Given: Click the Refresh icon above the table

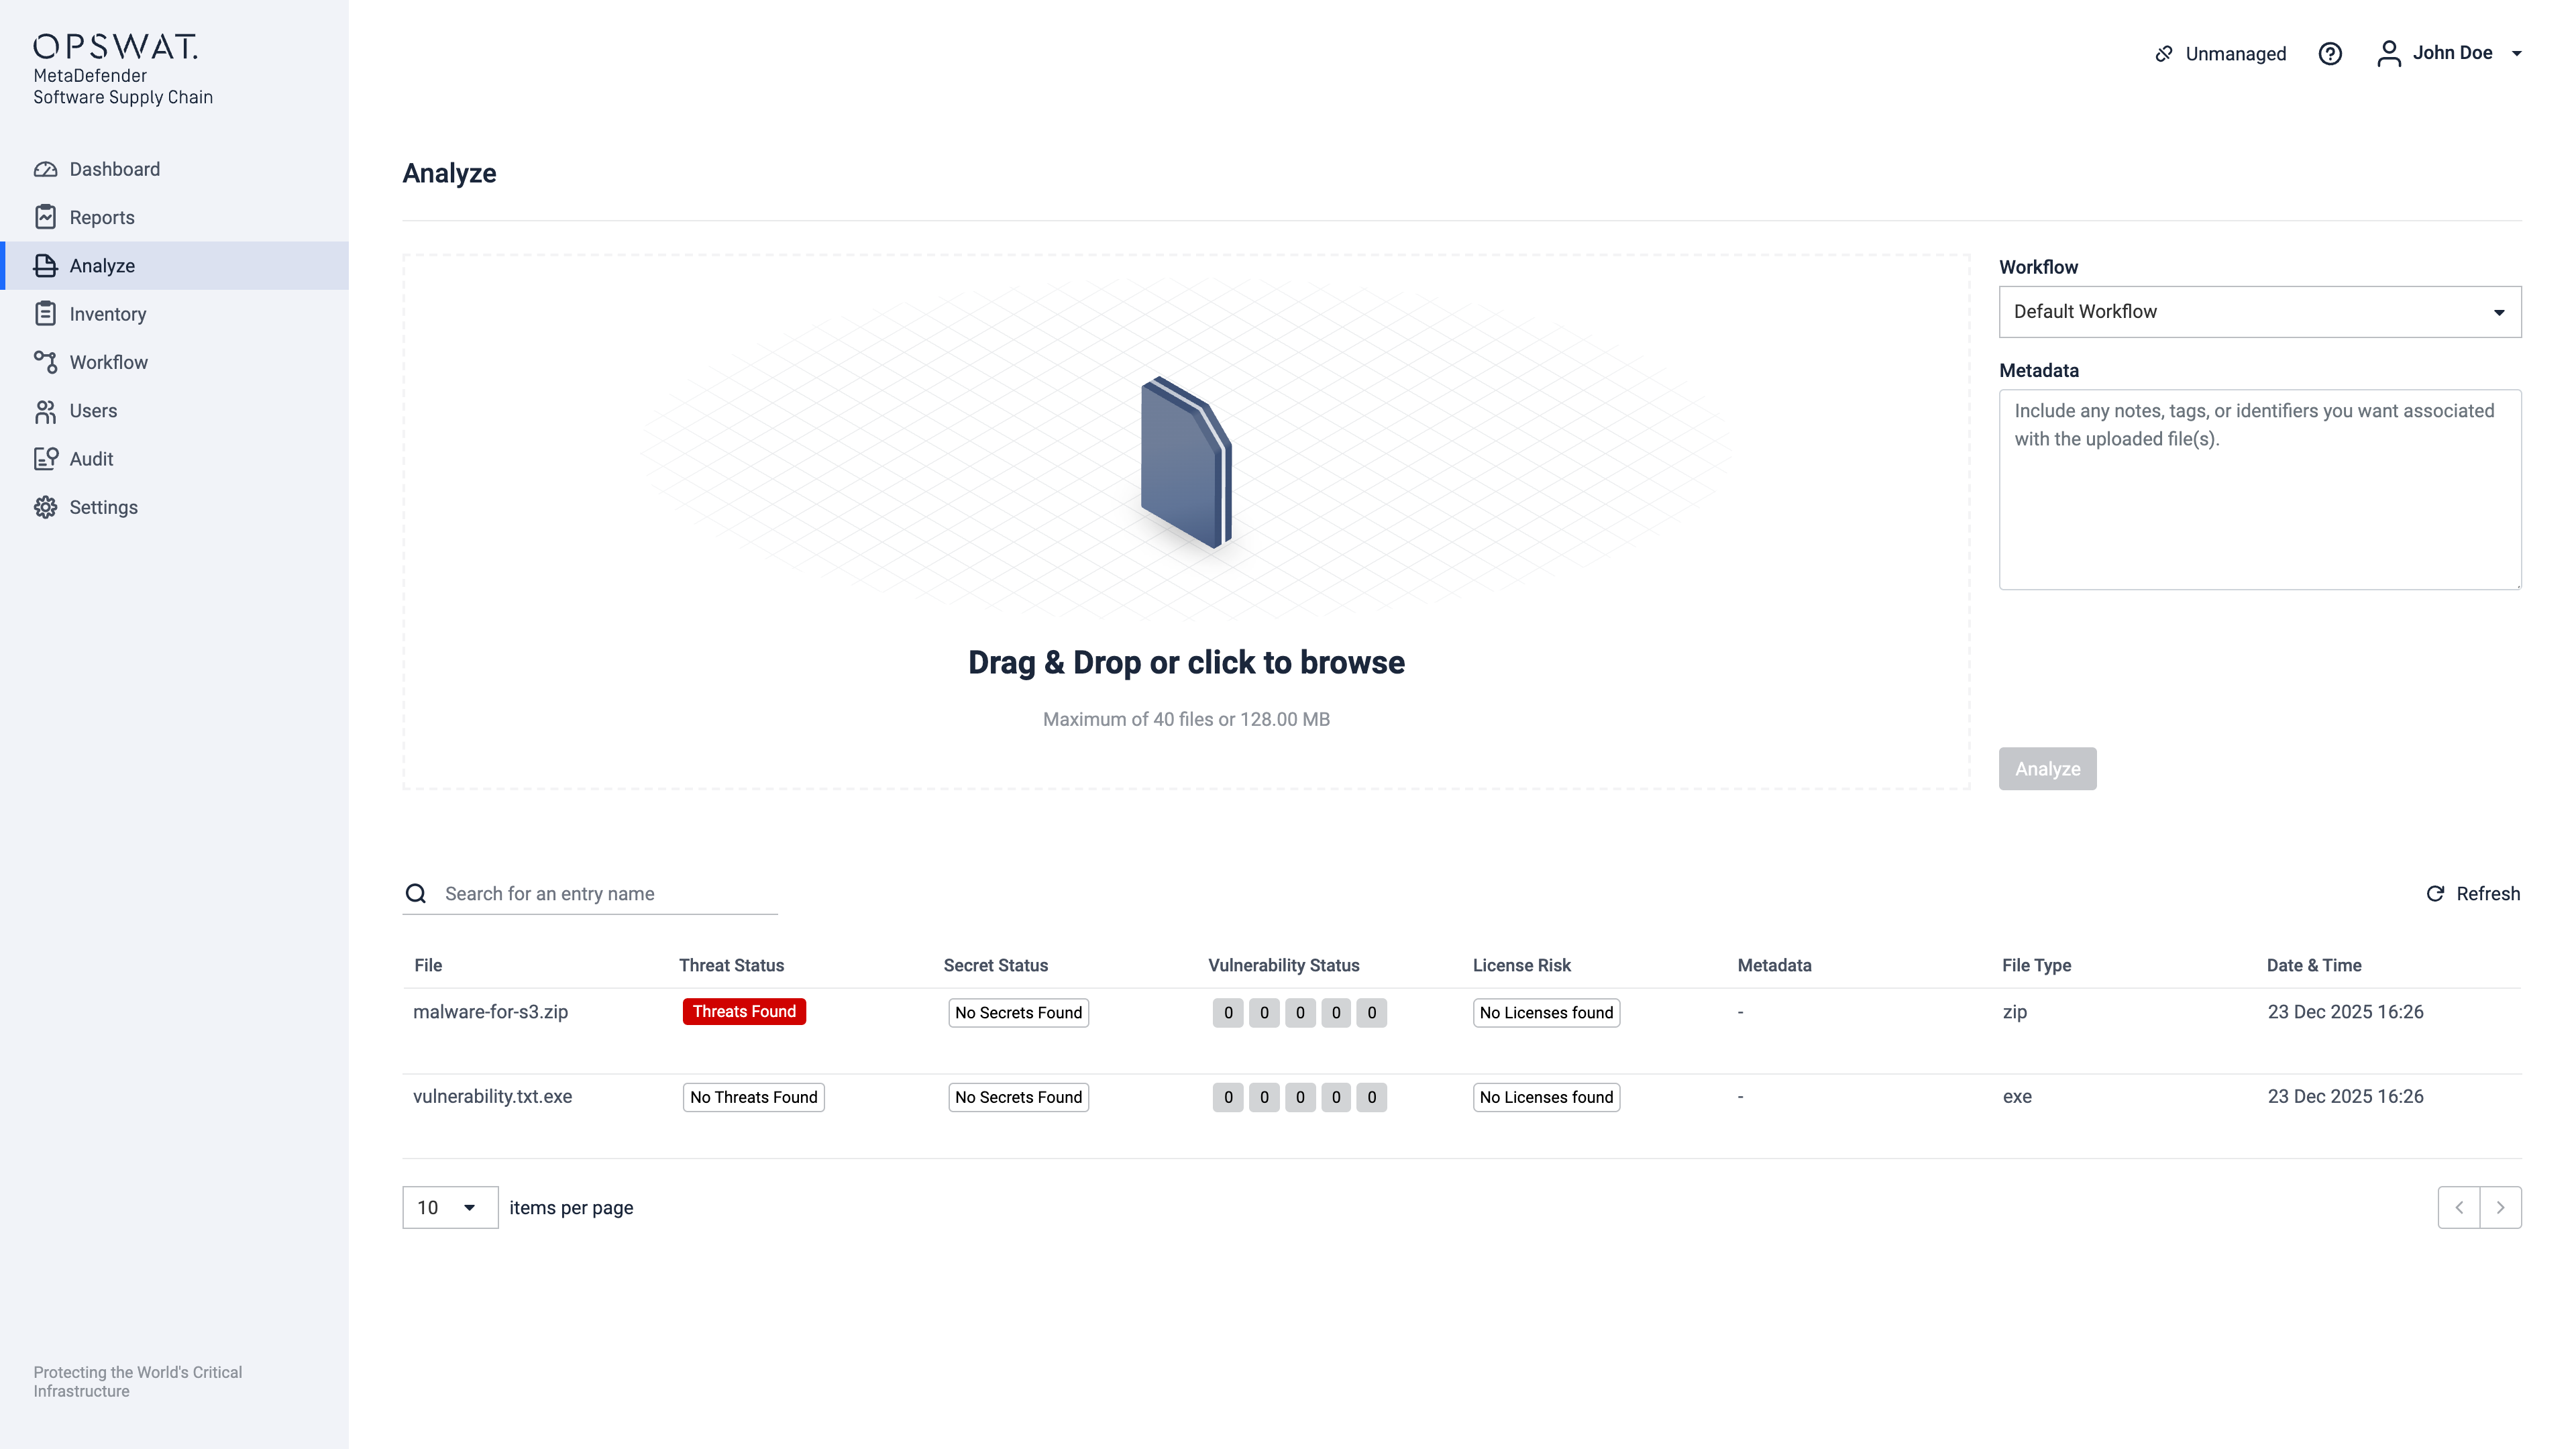Looking at the screenshot, I should 2435,894.
